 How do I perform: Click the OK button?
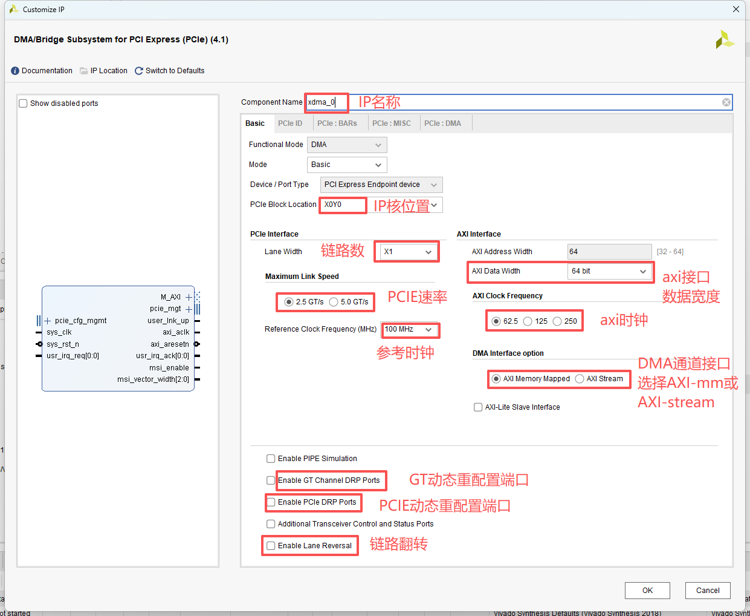click(x=647, y=591)
